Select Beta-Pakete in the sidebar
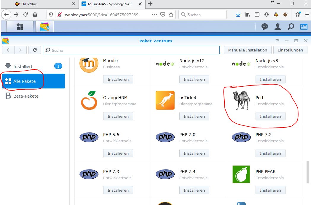Screen dimensions: 311x205 click(x=33, y=96)
